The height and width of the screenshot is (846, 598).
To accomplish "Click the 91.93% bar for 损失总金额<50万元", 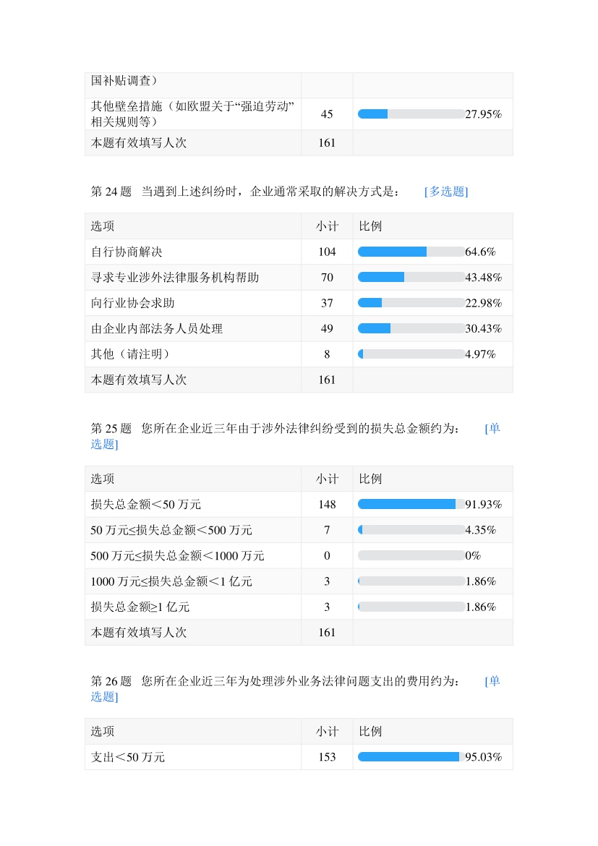I will [411, 504].
